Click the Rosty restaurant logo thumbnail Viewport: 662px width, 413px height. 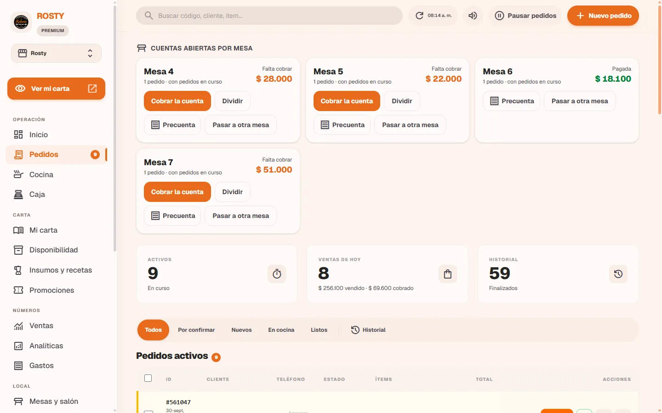click(x=21, y=22)
